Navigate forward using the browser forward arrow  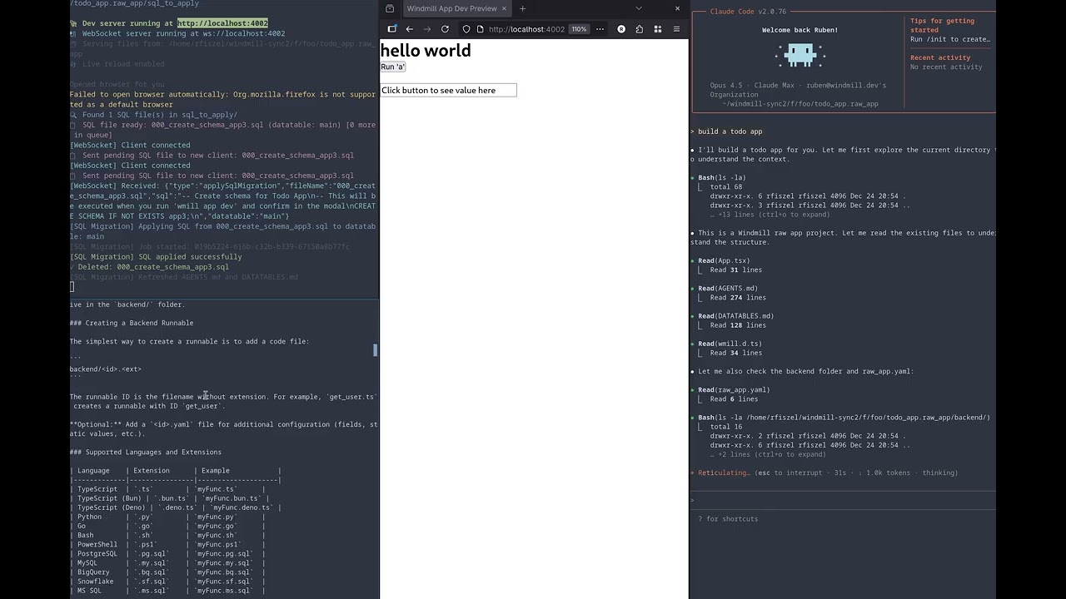coord(426,29)
